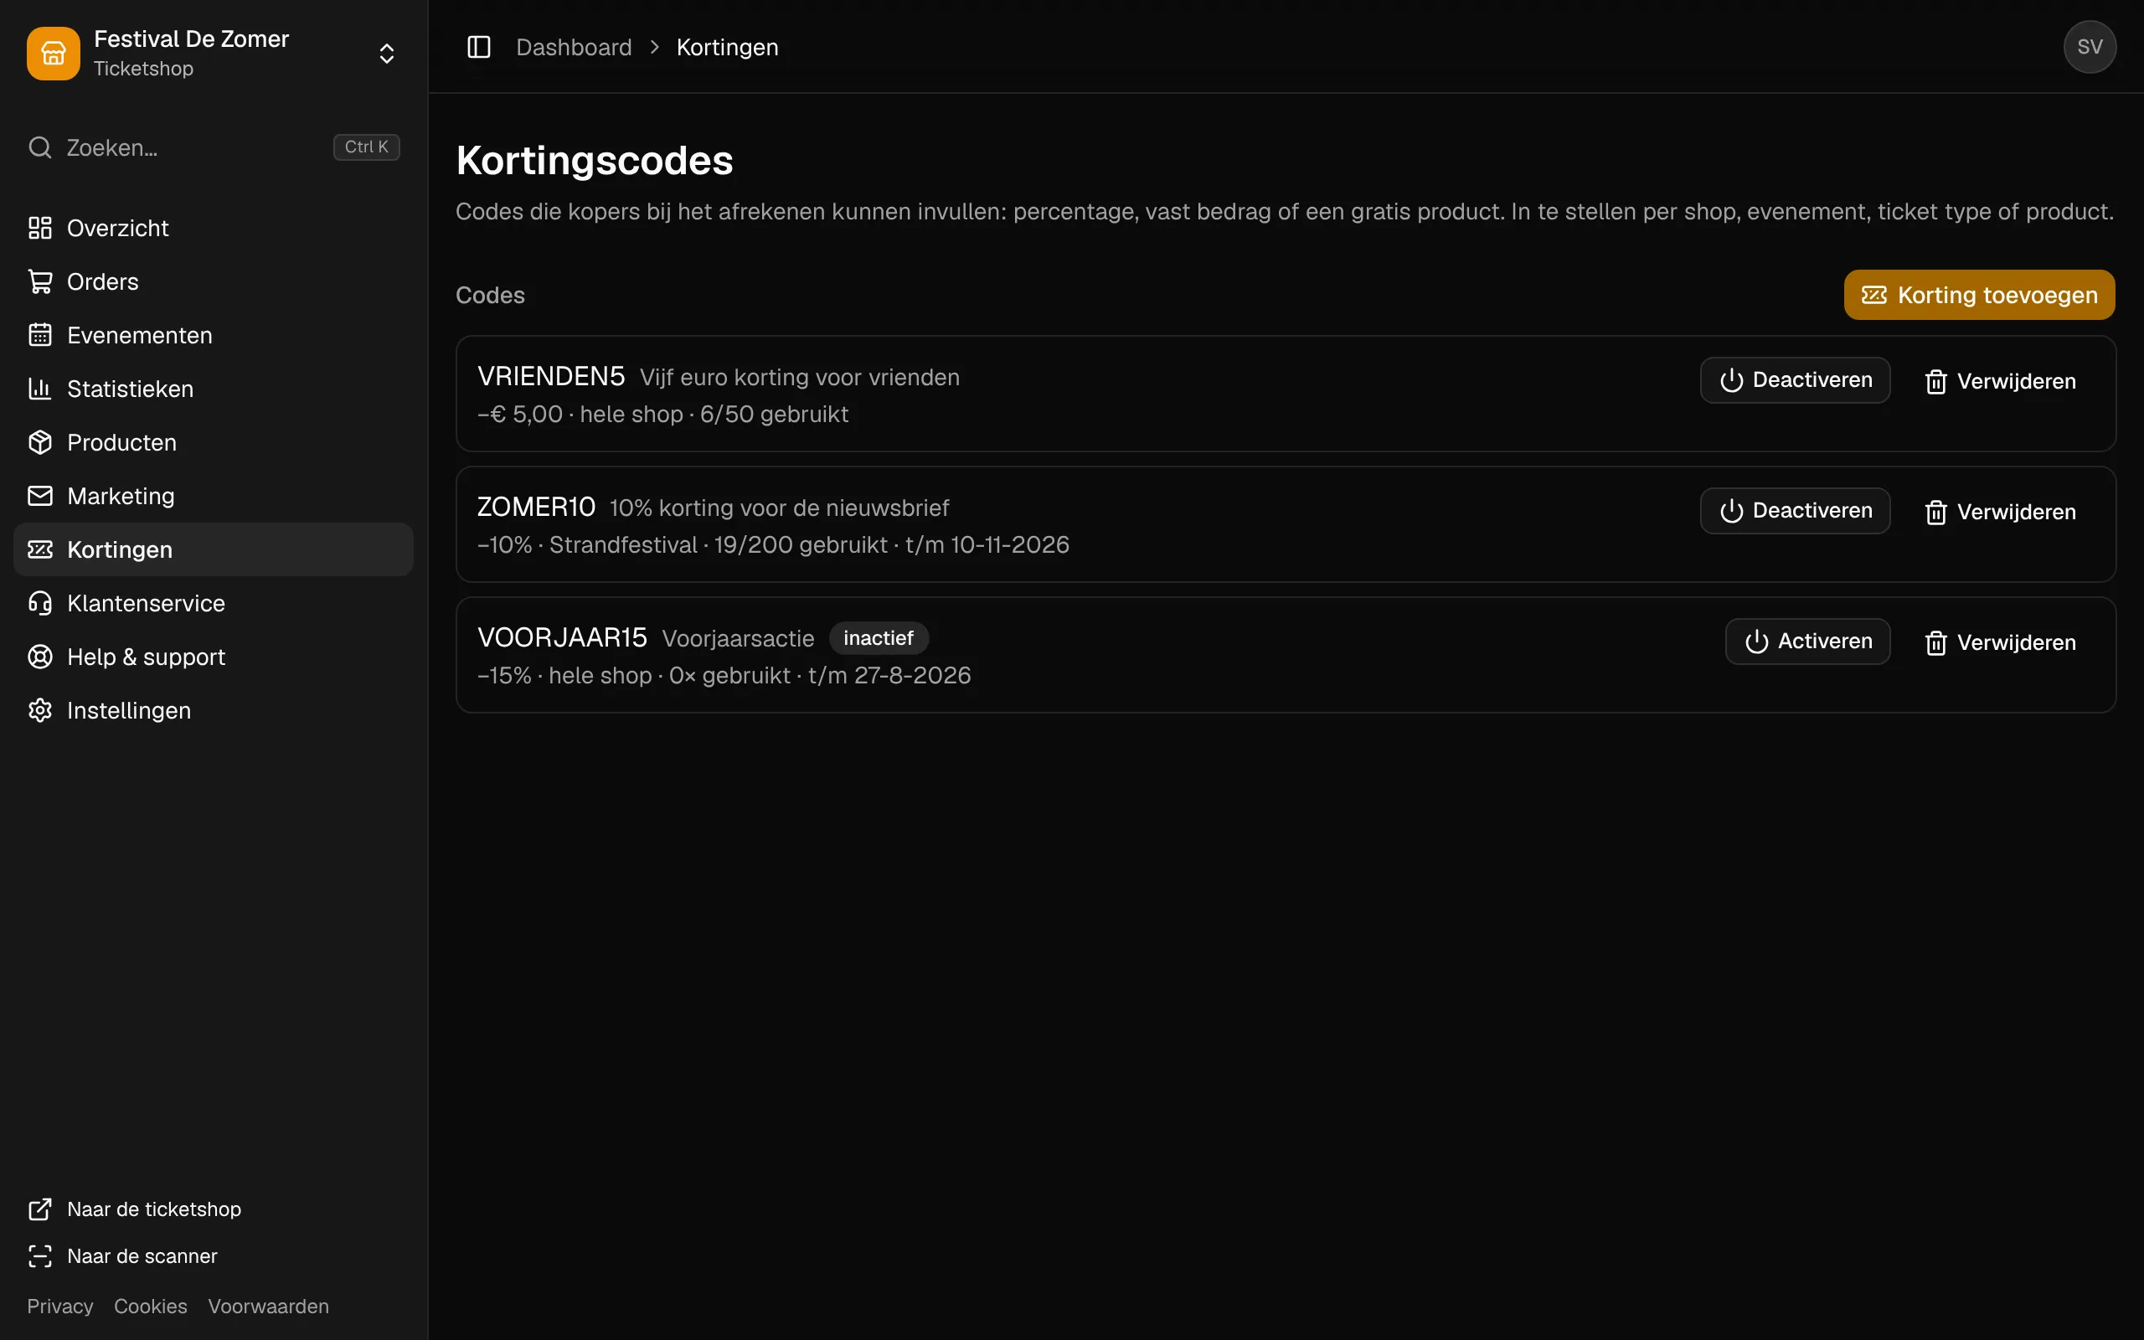Screen dimensions: 2144x1340
Task: Click Korting toevoegen button
Action: [x=1979, y=295]
